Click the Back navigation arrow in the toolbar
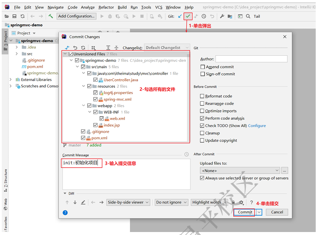 32,16
